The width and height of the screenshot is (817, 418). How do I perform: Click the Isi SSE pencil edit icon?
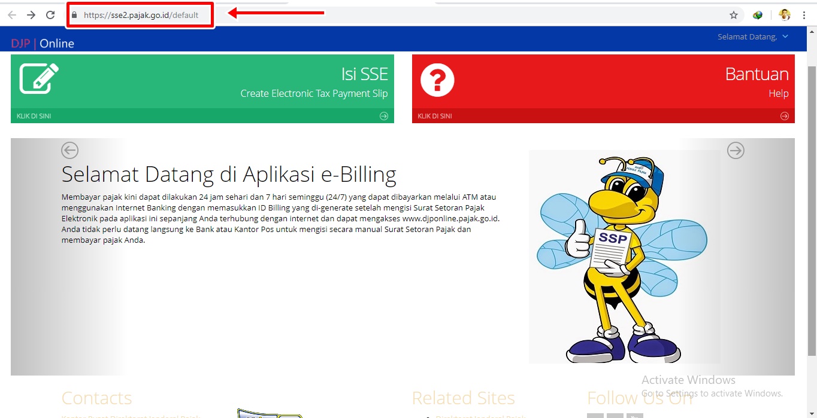39,78
